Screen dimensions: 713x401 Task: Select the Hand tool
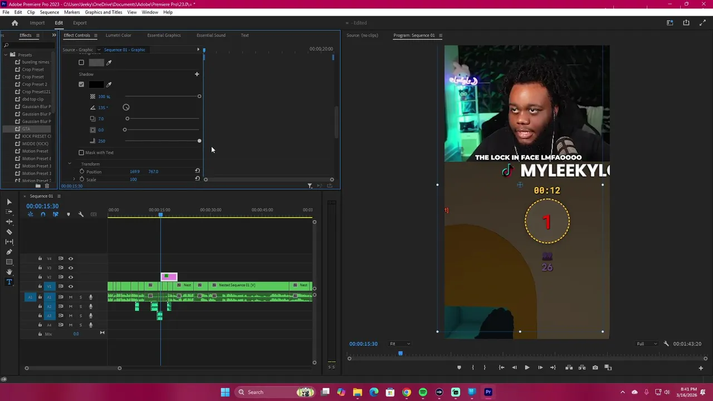[9, 272]
